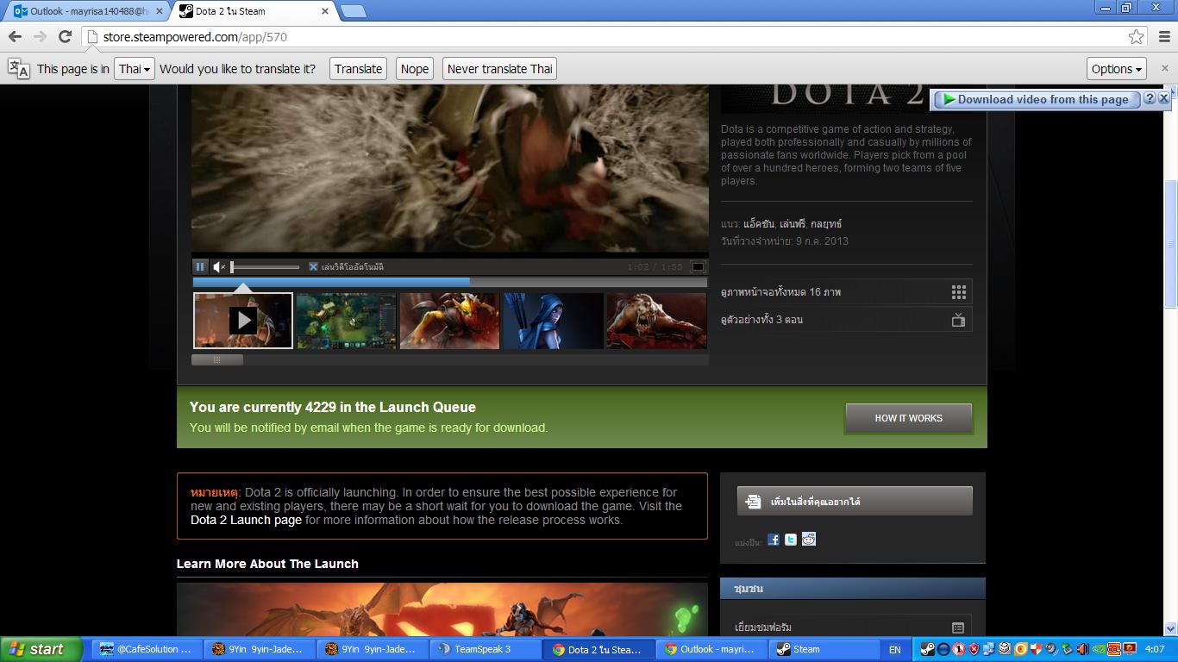Click the red security shield tray icon

coord(974,649)
